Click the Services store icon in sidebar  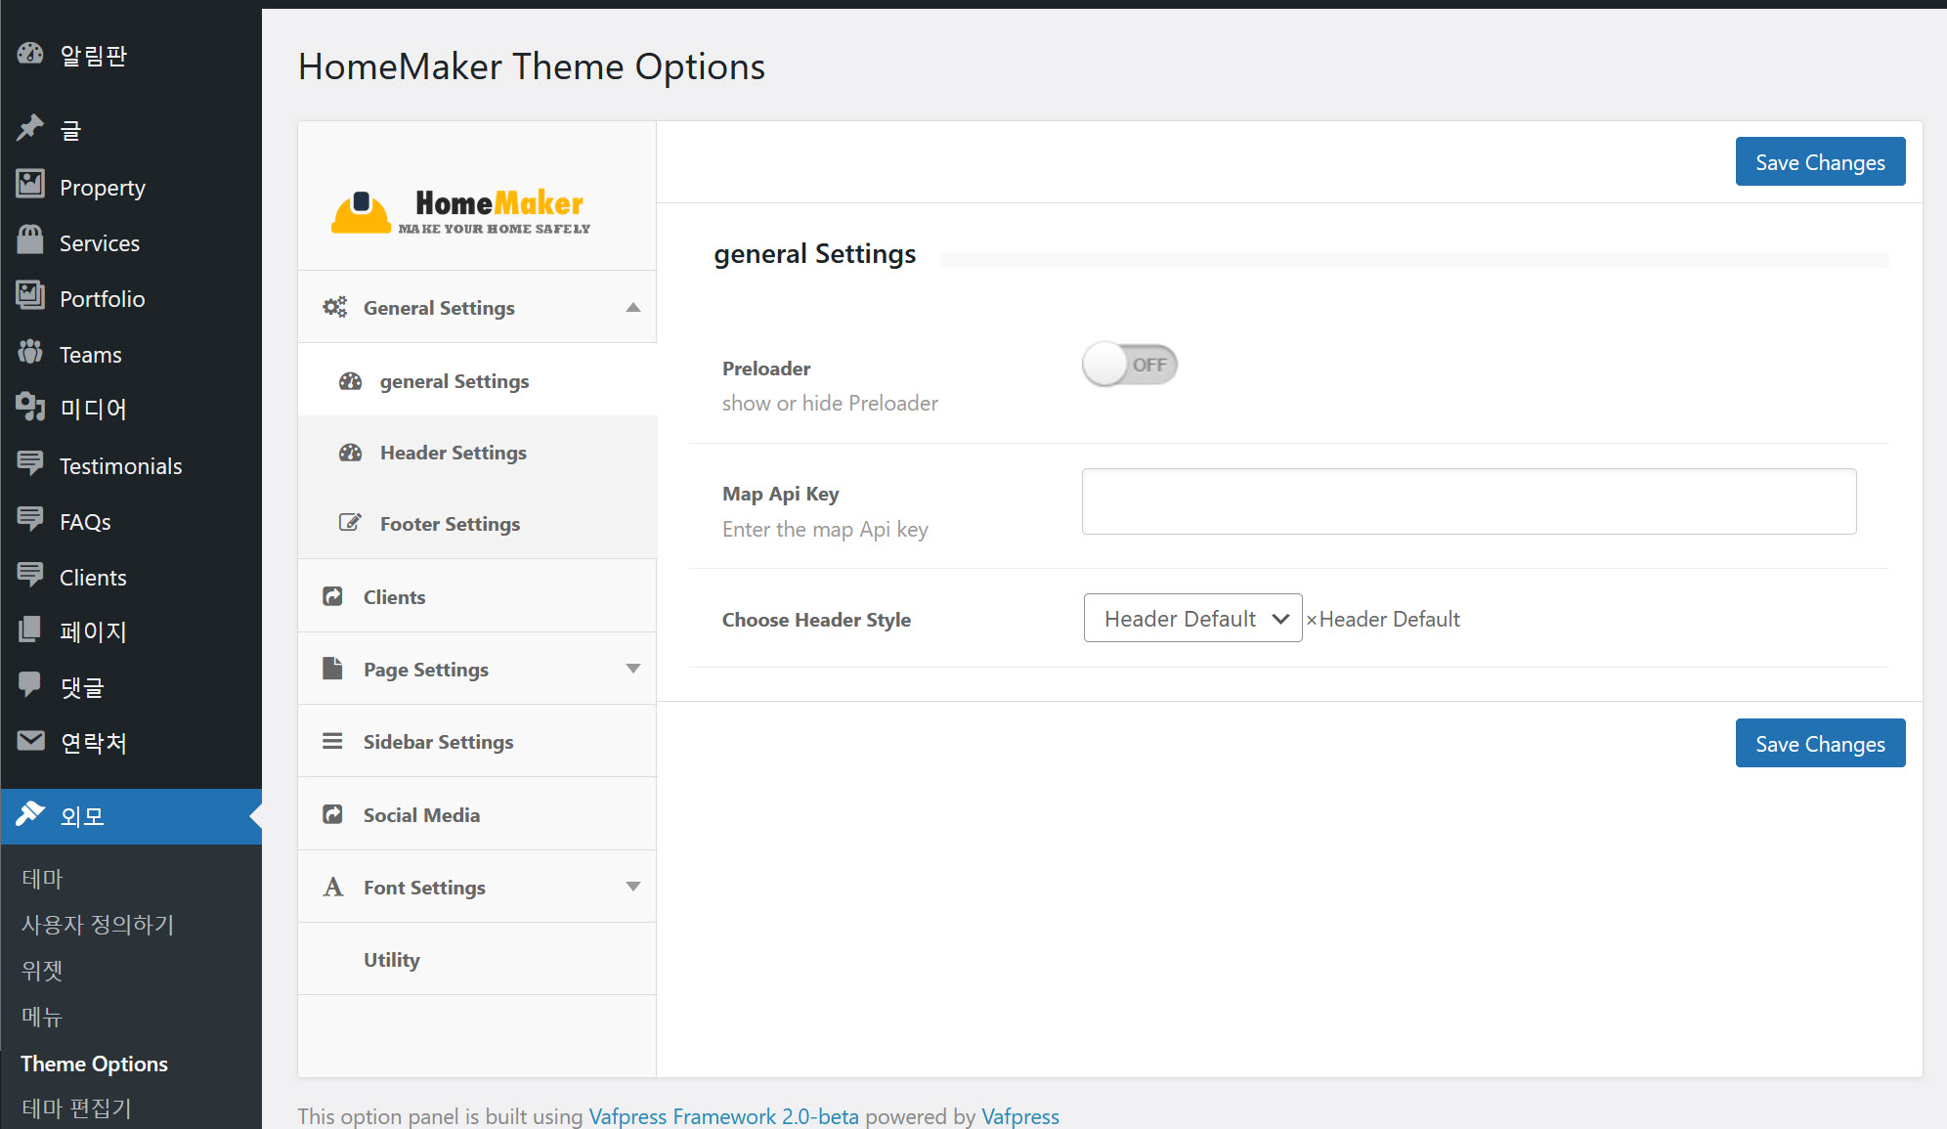tap(30, 240)
